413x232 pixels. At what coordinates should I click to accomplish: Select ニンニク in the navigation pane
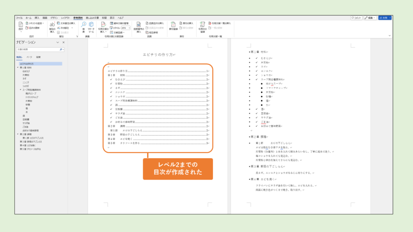(x=26, y=82)
